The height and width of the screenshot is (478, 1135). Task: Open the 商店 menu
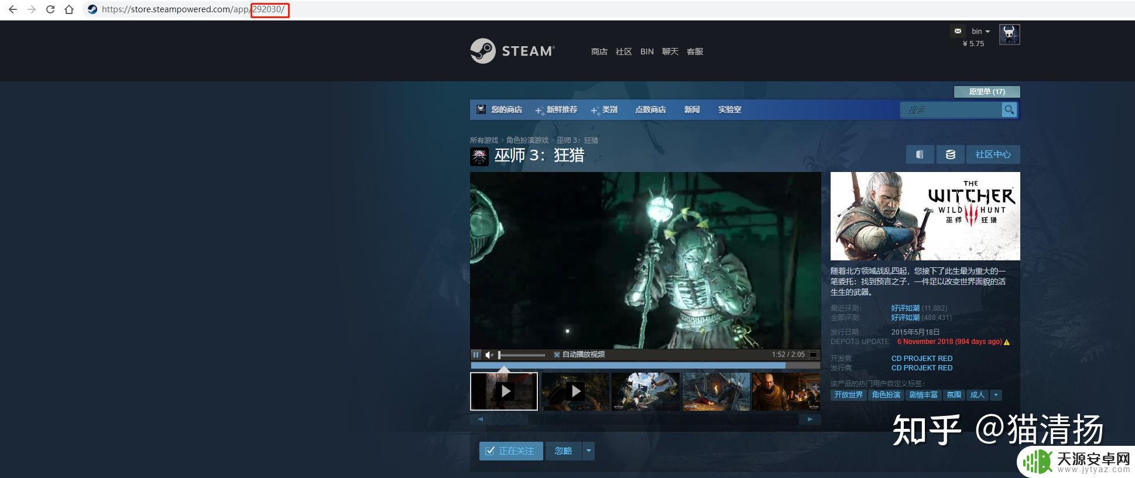tap(599, 51)
